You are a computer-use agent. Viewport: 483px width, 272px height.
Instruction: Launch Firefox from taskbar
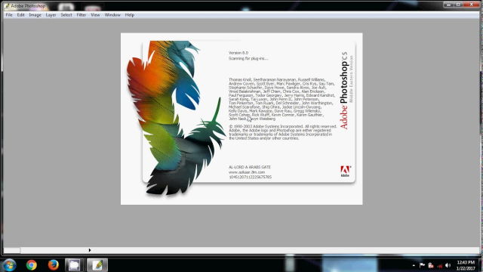pos(54,265)
